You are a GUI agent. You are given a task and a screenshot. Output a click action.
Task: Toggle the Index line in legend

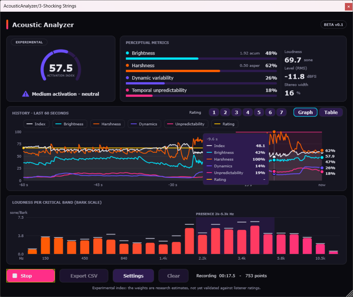pos(36,124)
